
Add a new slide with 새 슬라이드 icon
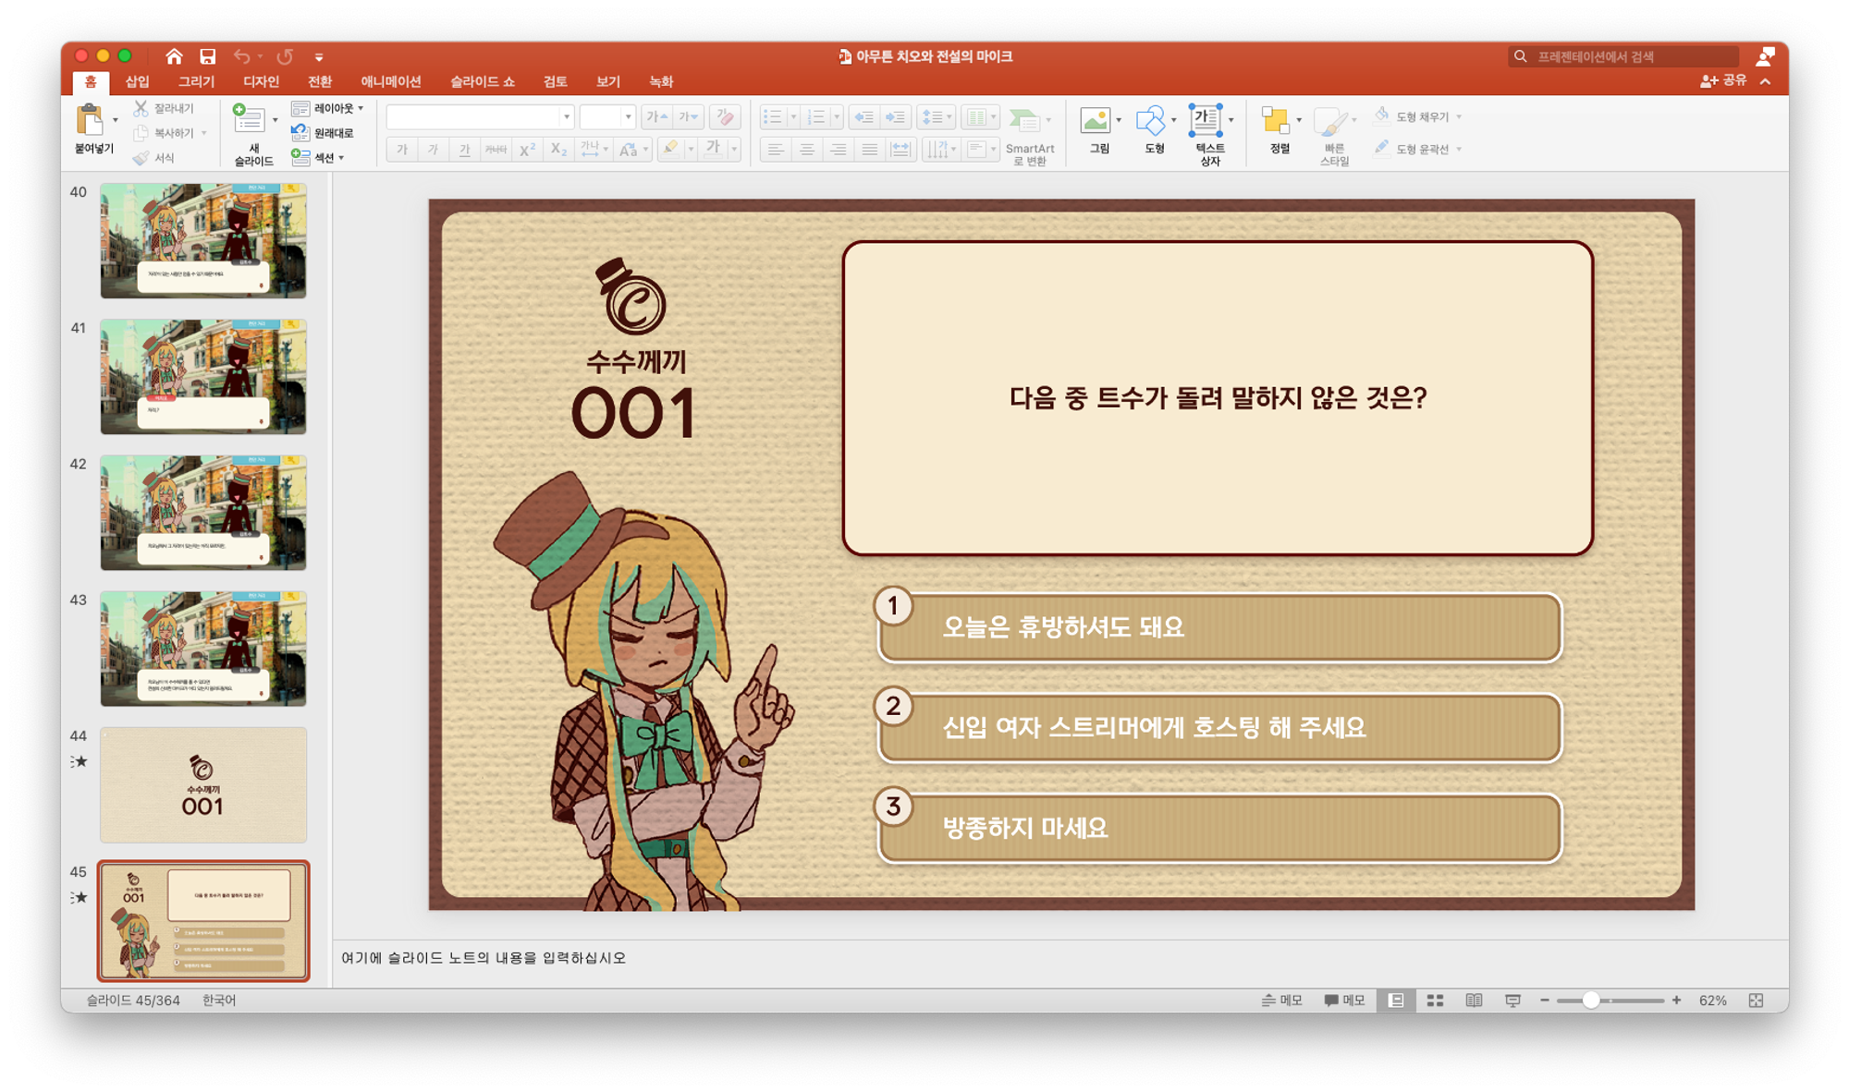tap(248, 121)
